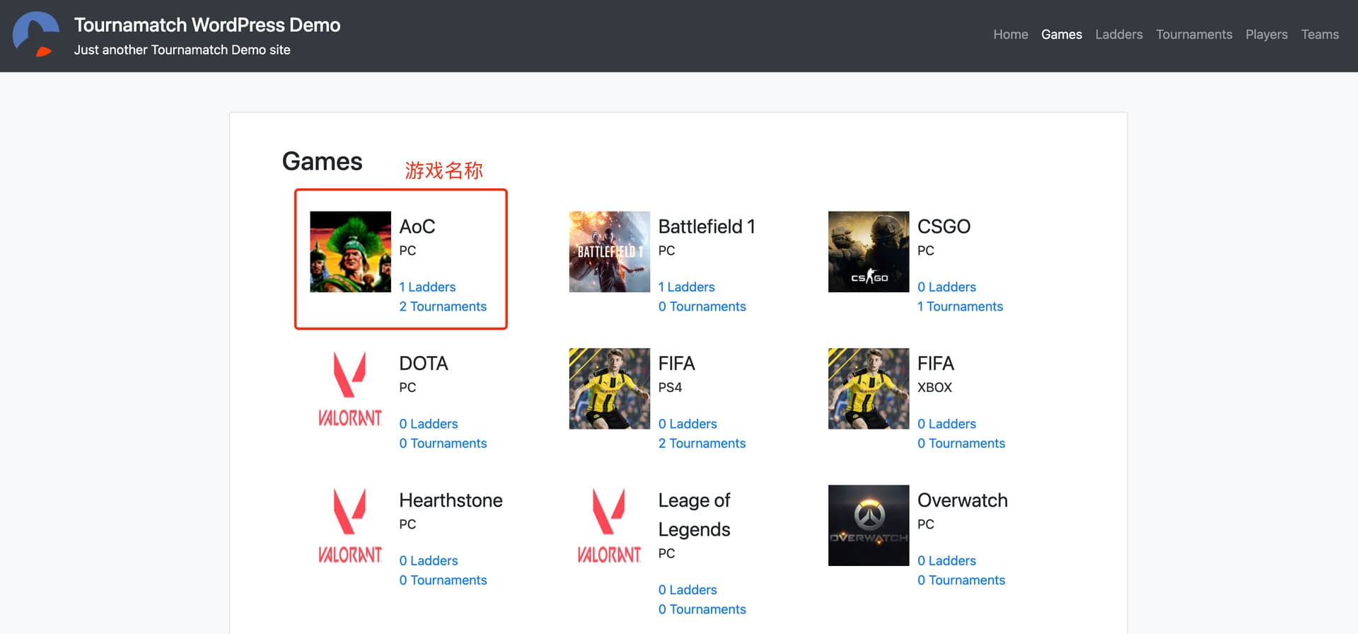Open the Ladders menu item

pyautogui.click(x=1118, y=35)
